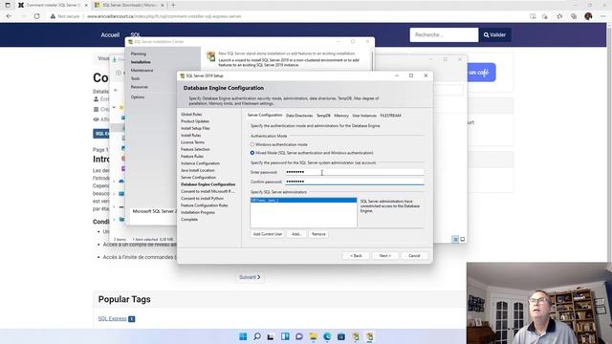Click the Enter password field

tap(354, 172)
